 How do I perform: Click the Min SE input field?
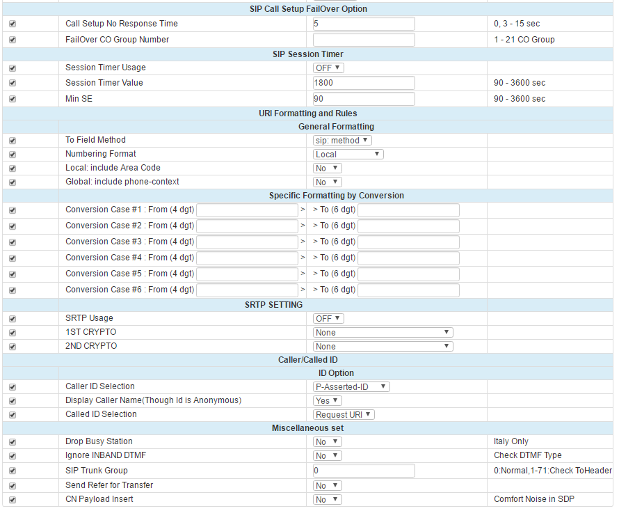coord(364,99)
